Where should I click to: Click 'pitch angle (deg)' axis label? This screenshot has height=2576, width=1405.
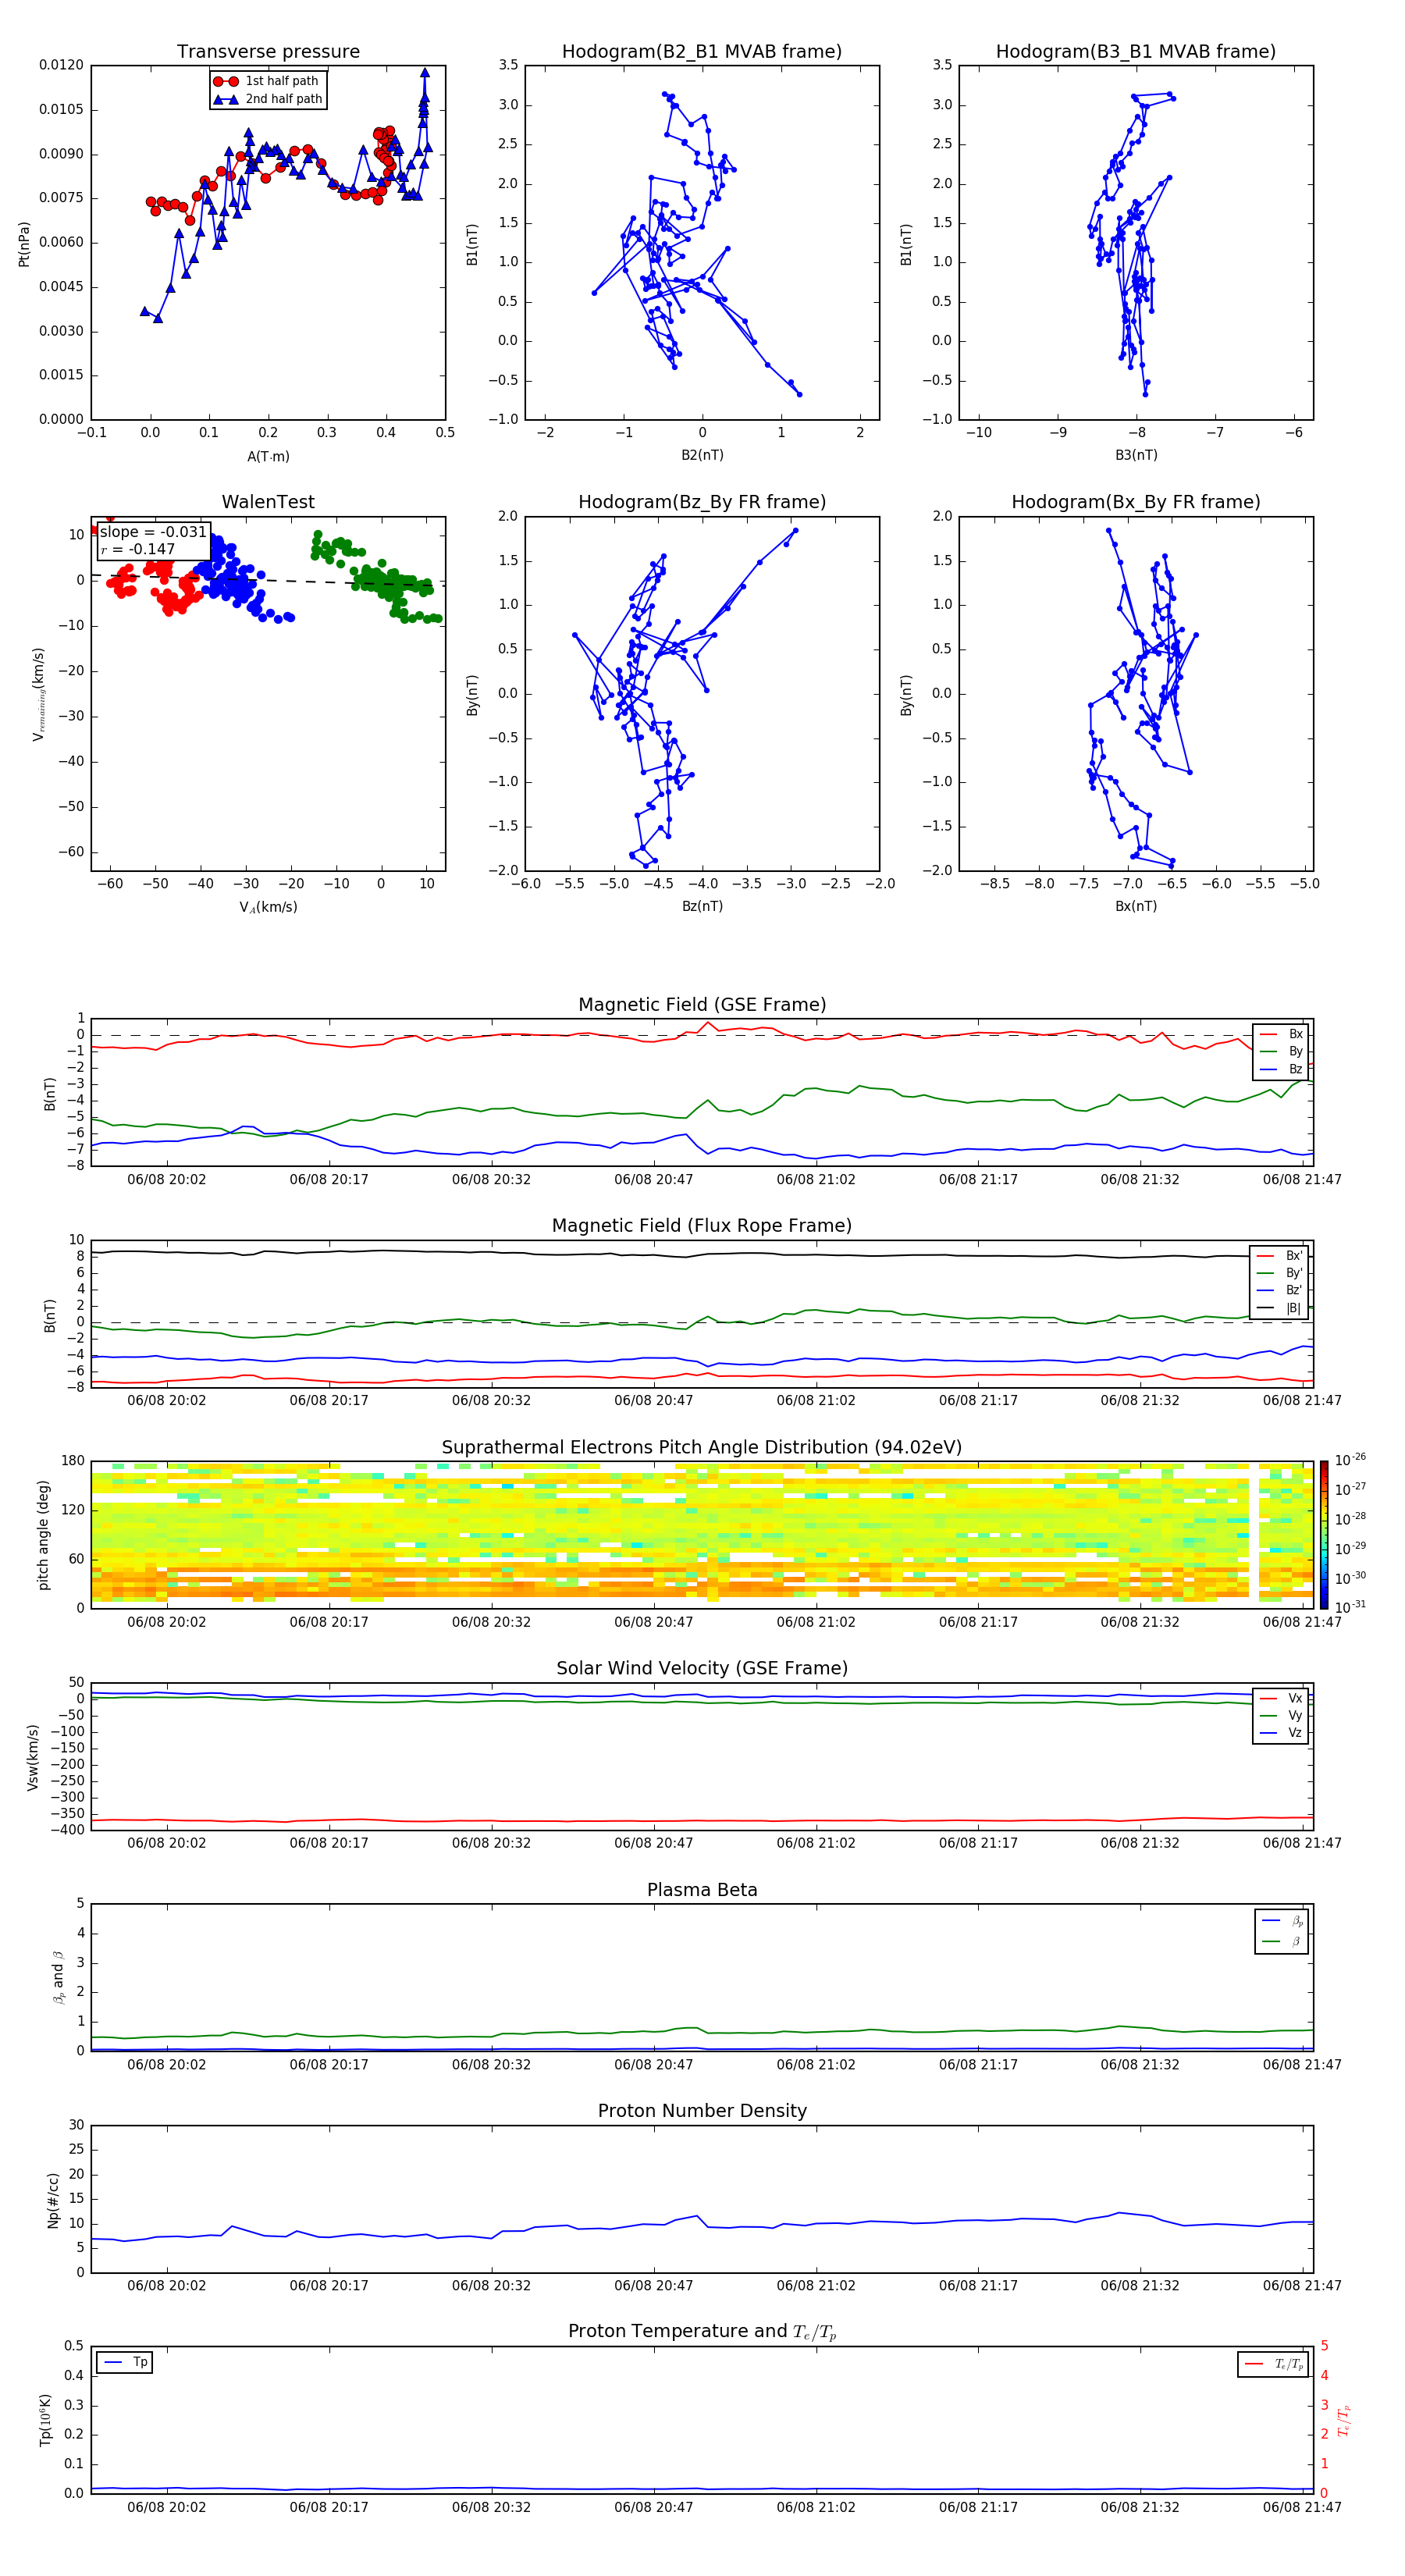coord(43,1535)
